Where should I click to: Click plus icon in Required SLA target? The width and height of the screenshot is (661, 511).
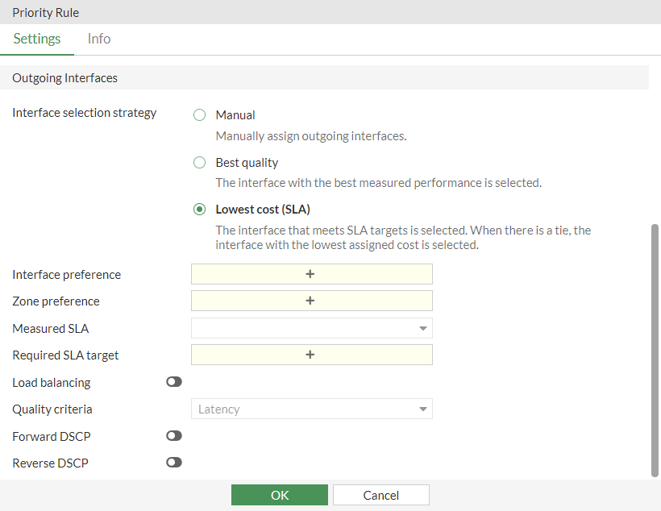(x=310, y=355)
